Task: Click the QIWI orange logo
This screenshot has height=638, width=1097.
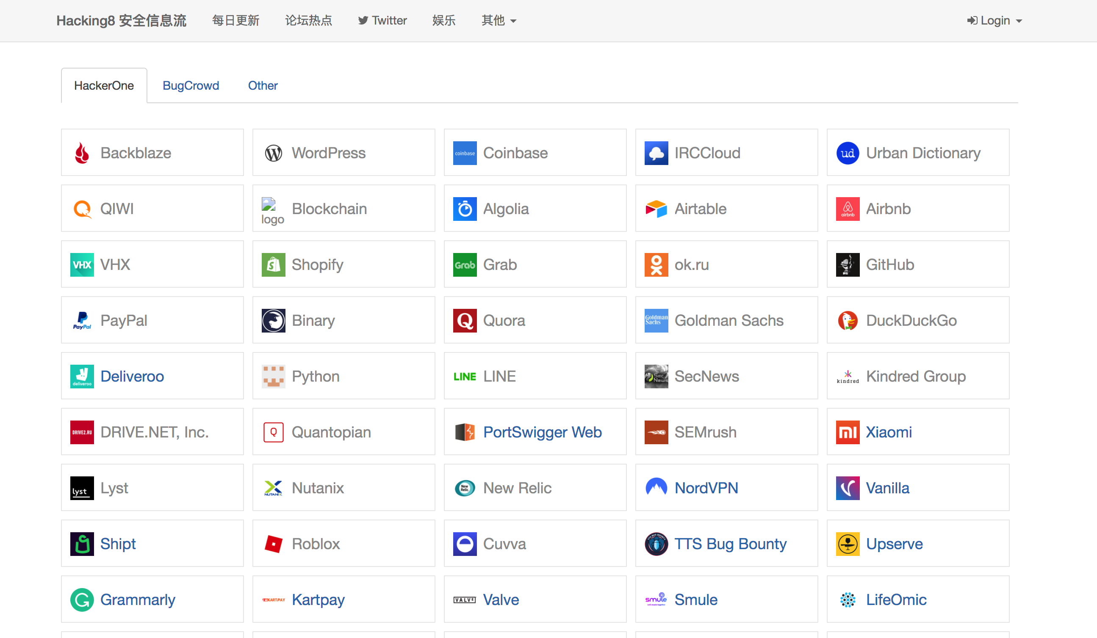Action: pyautogui.click(x=82, y=209)
